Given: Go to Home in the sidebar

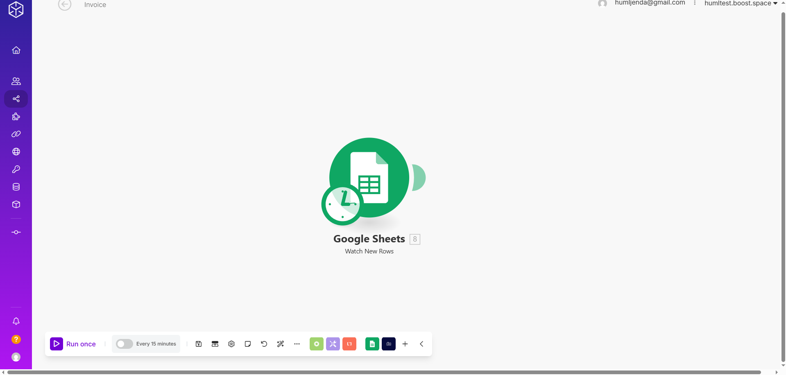Looking at the screenshot, I should coord(16,50).
